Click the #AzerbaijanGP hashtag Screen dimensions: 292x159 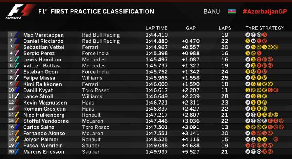tap(264, 11)
